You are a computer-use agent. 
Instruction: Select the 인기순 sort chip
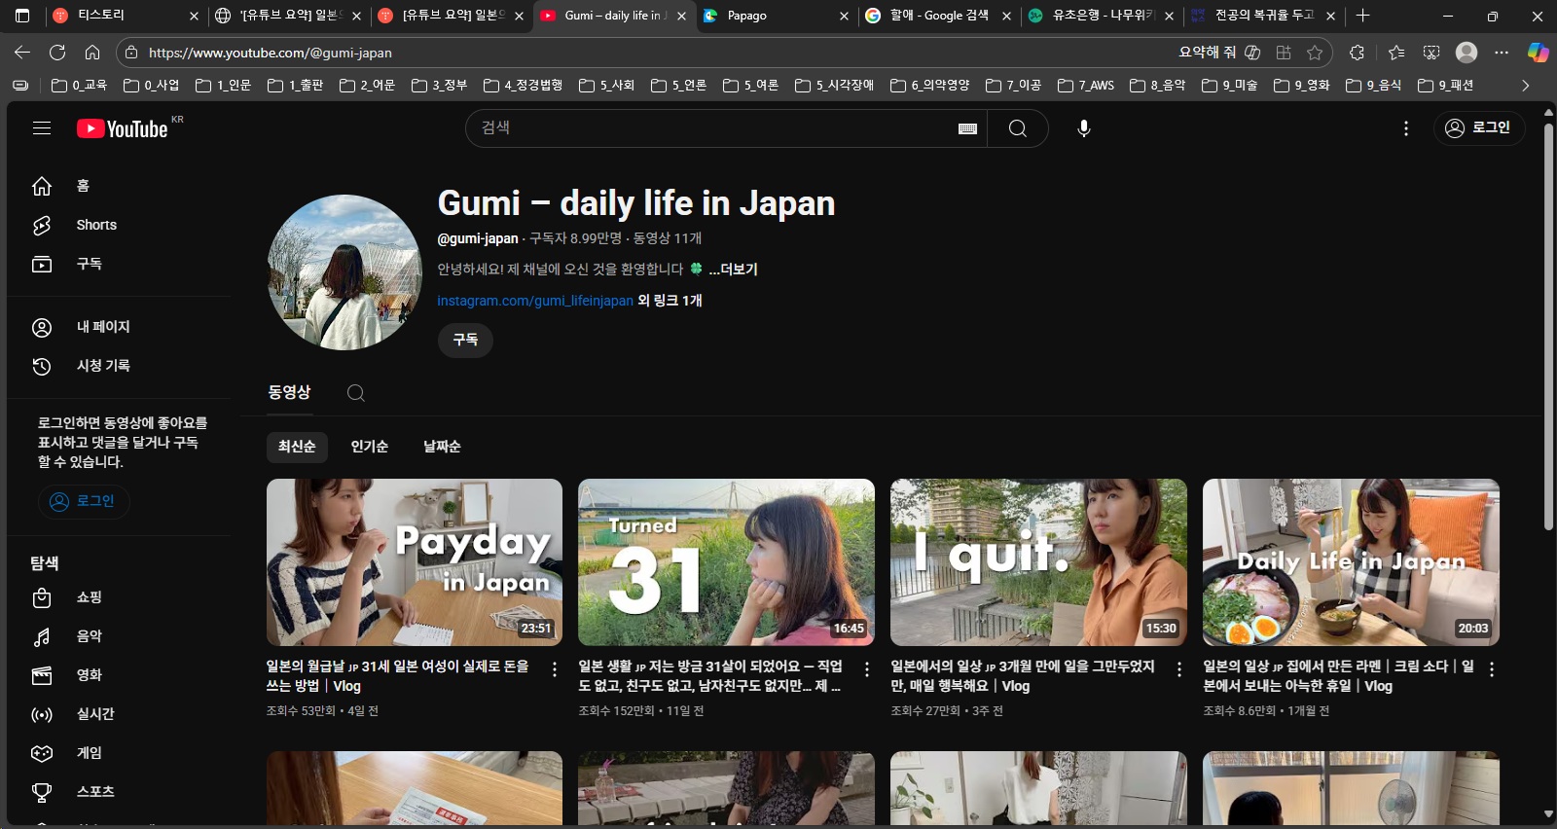point(370,447)
